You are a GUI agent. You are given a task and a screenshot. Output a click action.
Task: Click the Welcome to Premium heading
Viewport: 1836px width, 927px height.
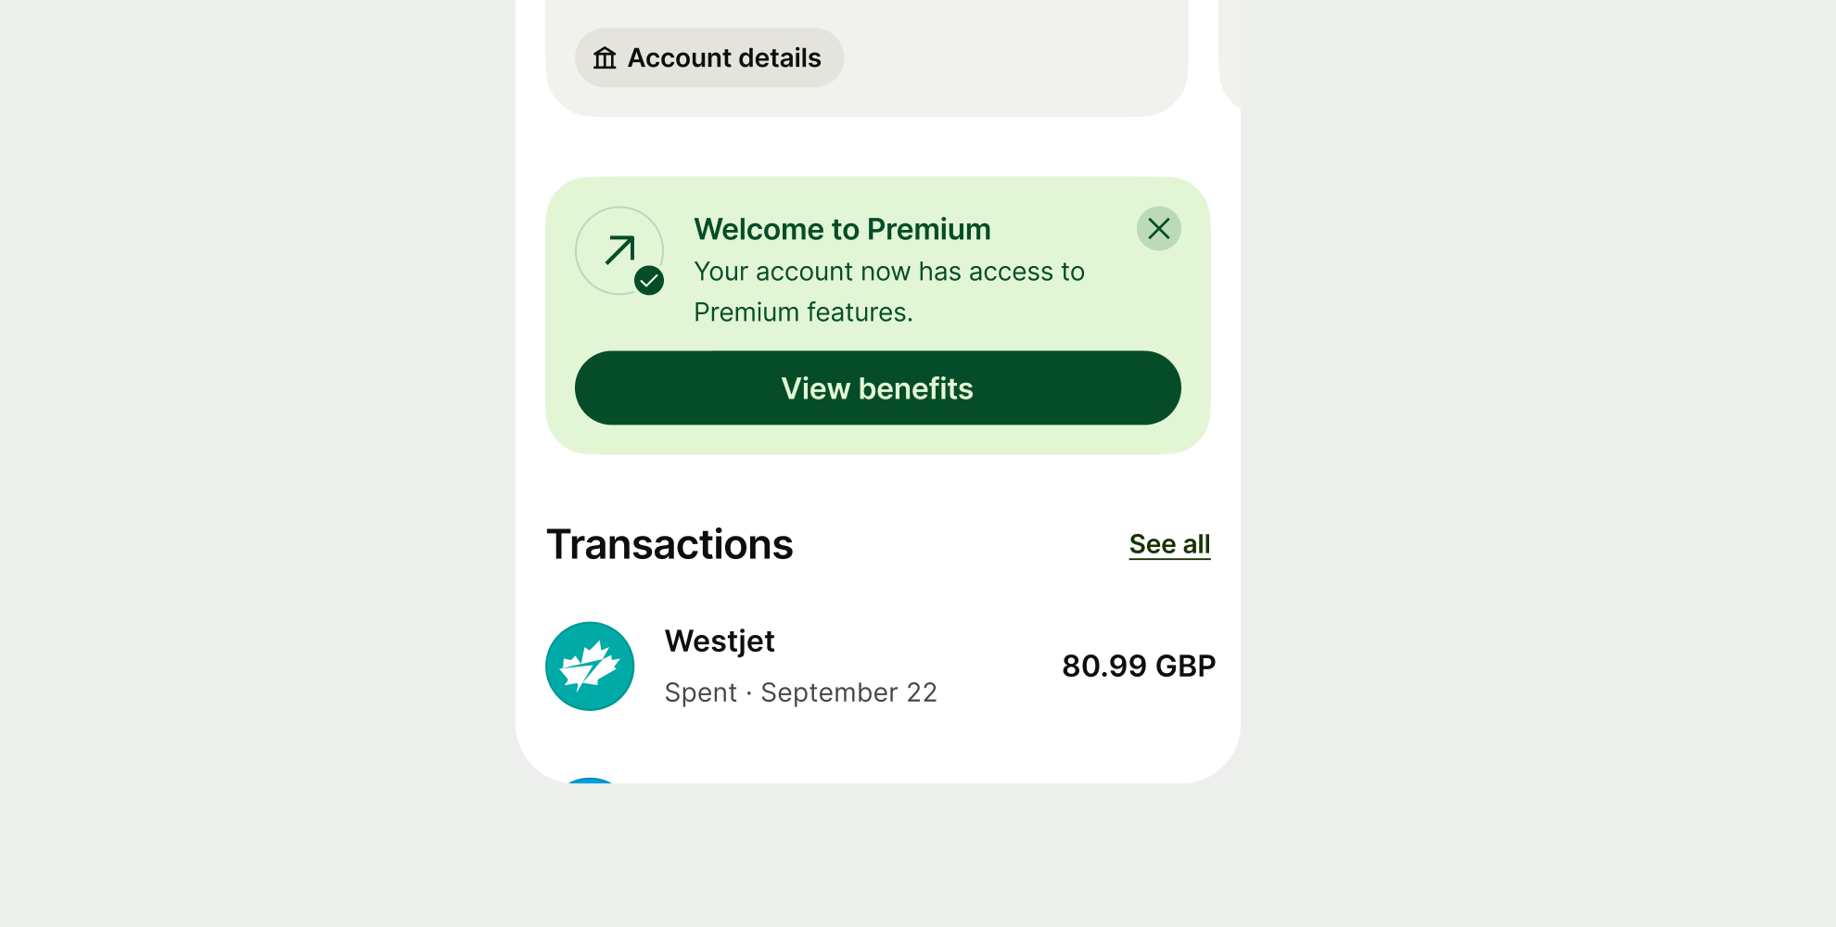[842, 229]
